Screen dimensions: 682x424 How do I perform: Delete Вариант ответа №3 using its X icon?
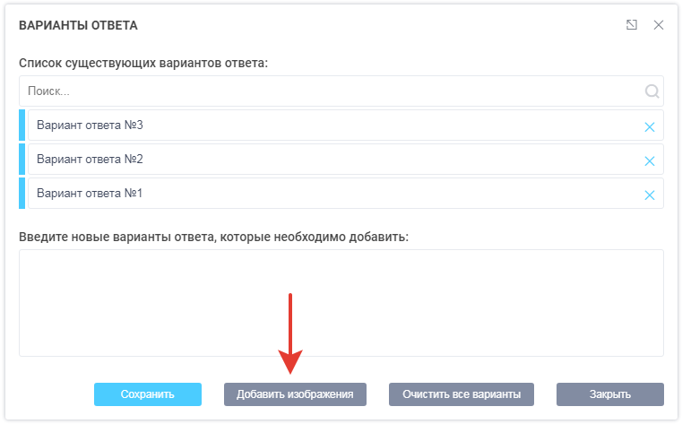click(x=650, y=127)
